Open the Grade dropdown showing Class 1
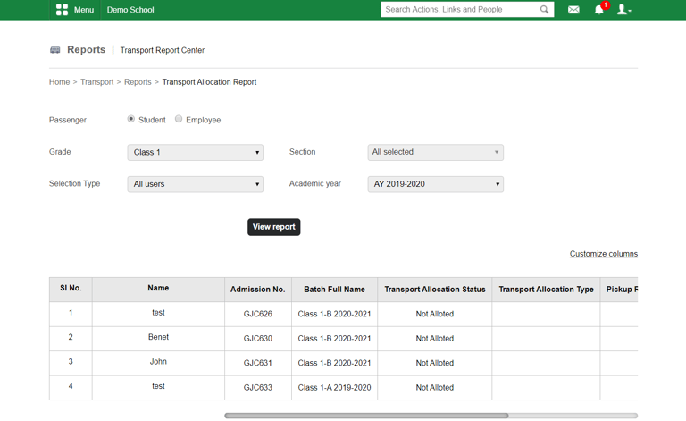 [x=195, y=153]
